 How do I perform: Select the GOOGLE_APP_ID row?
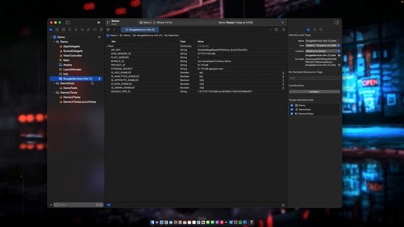pyautogui.click(x=196, y=91)
